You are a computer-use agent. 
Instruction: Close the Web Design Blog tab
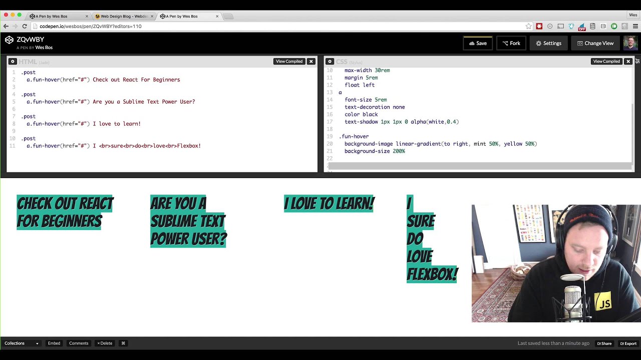point(152,16)
